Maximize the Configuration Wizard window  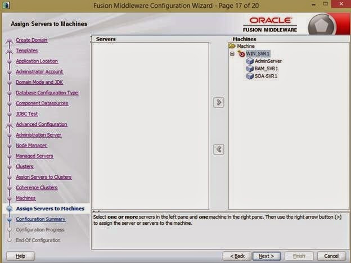click(x=326, y=4)
